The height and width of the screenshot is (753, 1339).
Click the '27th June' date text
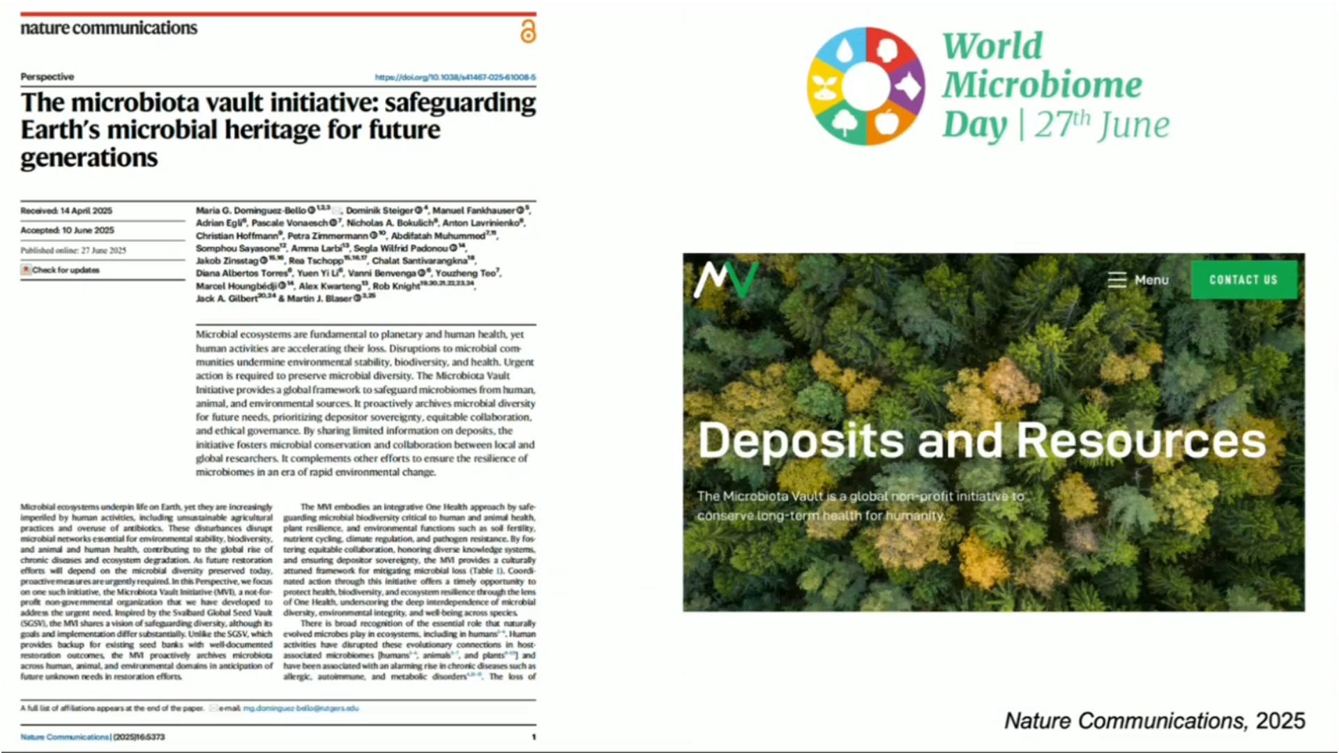point(1102,125)
